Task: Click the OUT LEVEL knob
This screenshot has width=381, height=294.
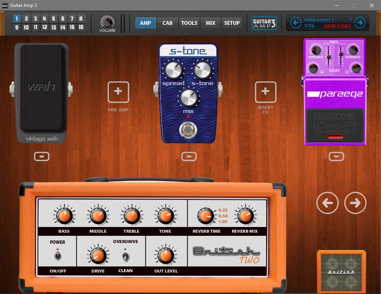Action: 165,255
